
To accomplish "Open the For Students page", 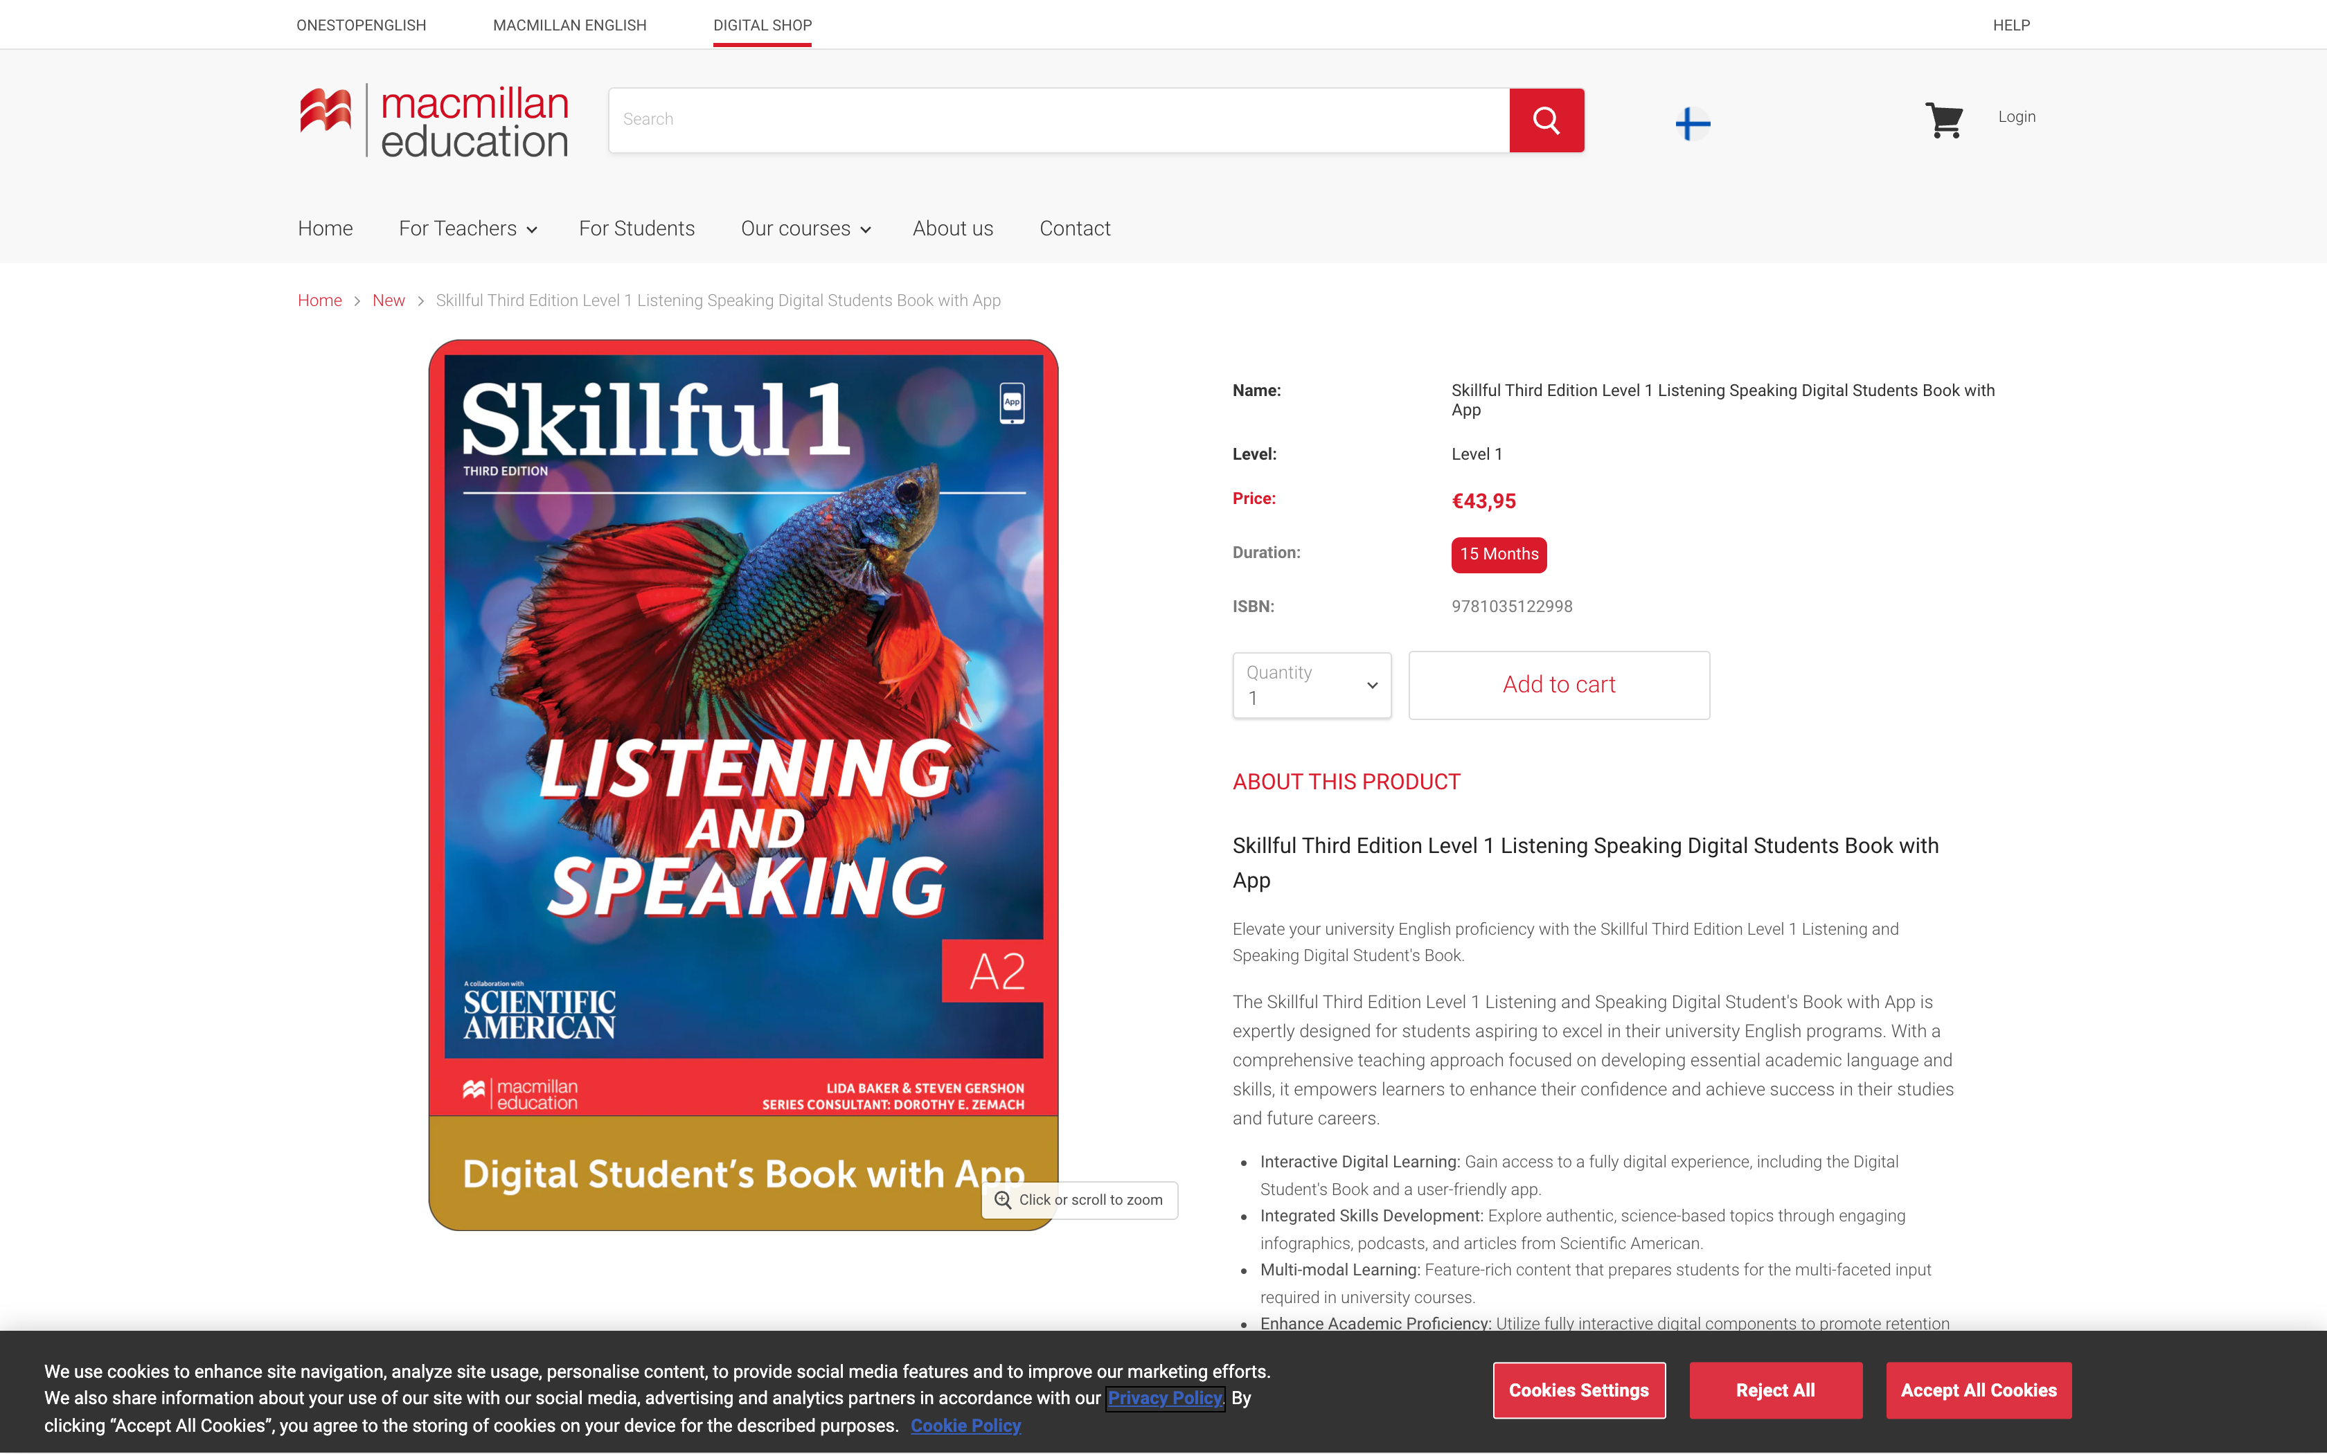I will [636, 229].
